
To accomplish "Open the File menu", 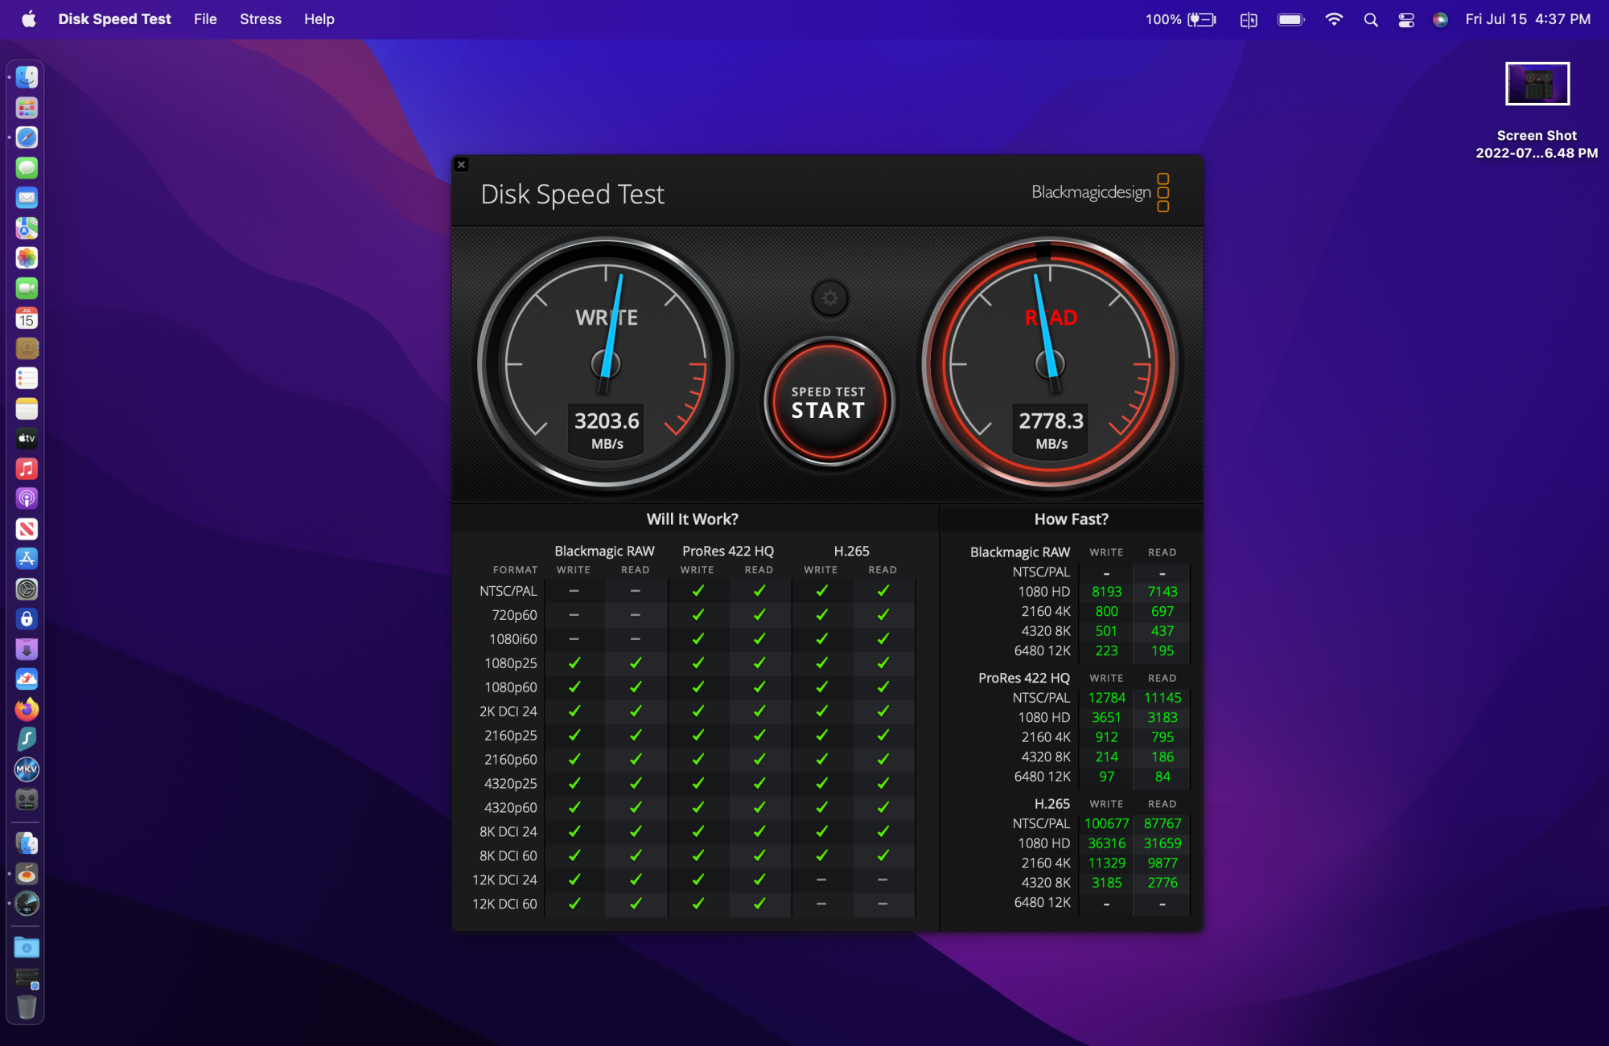I will (205, 19).
